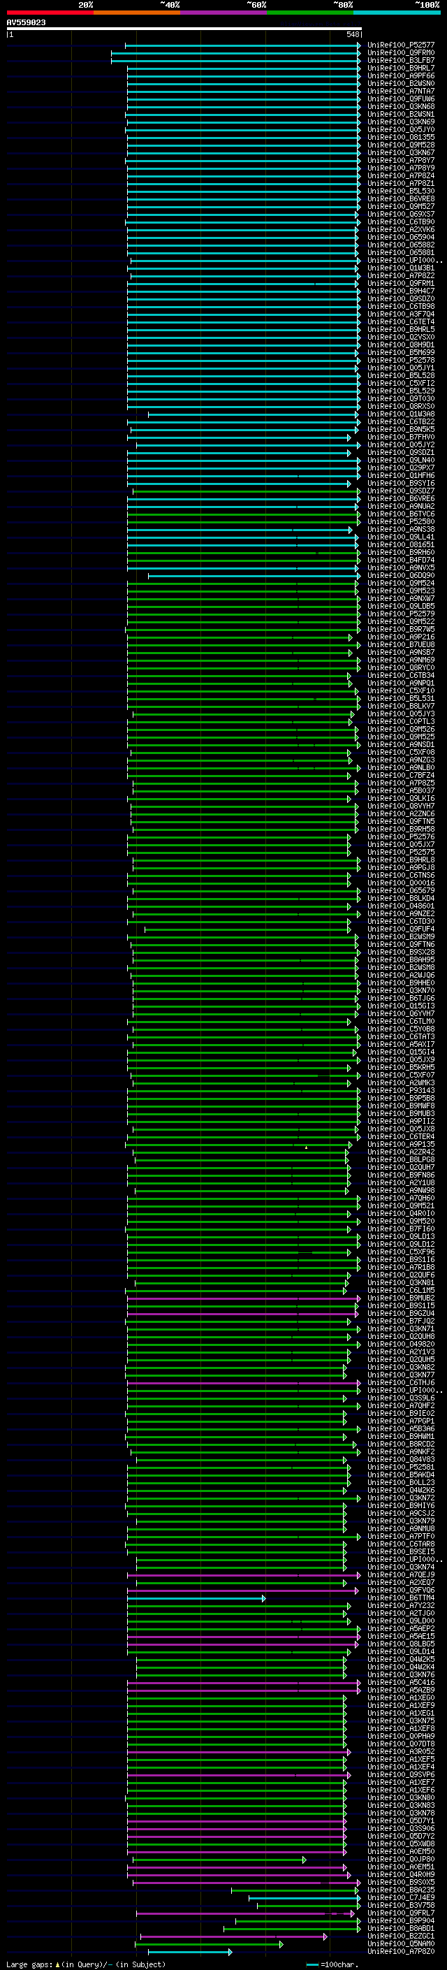Select the UniRef100_B8A235 label
This screenshot has width=447, height=1970.
click(x=400, y=1889)
